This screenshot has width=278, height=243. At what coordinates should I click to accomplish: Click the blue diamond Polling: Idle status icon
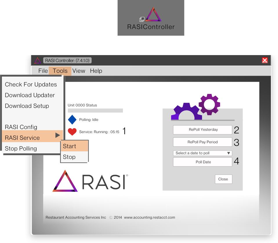tap(72, 119)
